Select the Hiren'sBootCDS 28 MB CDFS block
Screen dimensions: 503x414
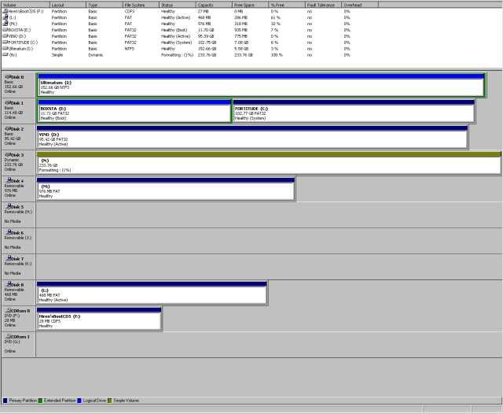pyautogui.click(x=99, y=319)
